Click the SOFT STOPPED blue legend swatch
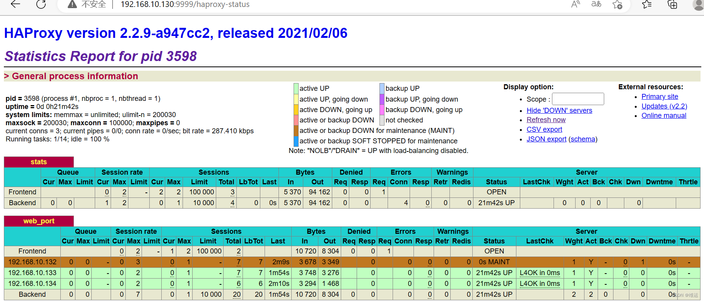This screenshot has height=301, width=704. 296,141
